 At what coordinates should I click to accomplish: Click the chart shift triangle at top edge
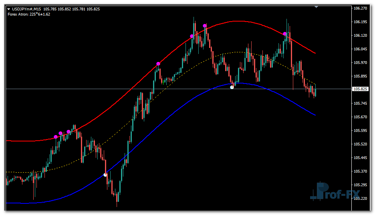coord(317,7)
